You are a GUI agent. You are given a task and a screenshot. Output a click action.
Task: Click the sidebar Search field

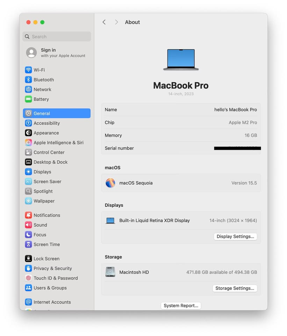[x=57, y=36]
